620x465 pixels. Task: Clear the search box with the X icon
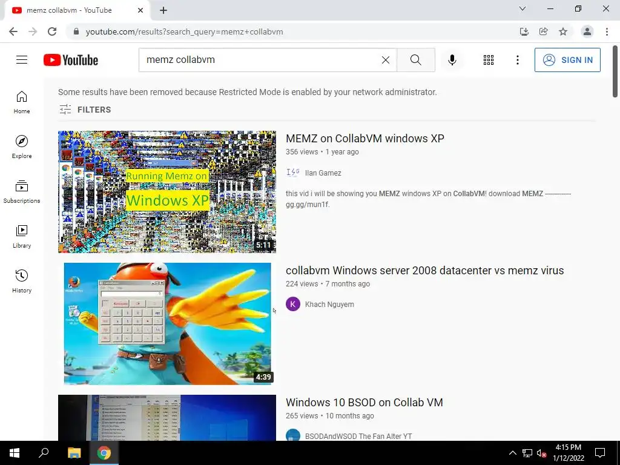(386, 60)
